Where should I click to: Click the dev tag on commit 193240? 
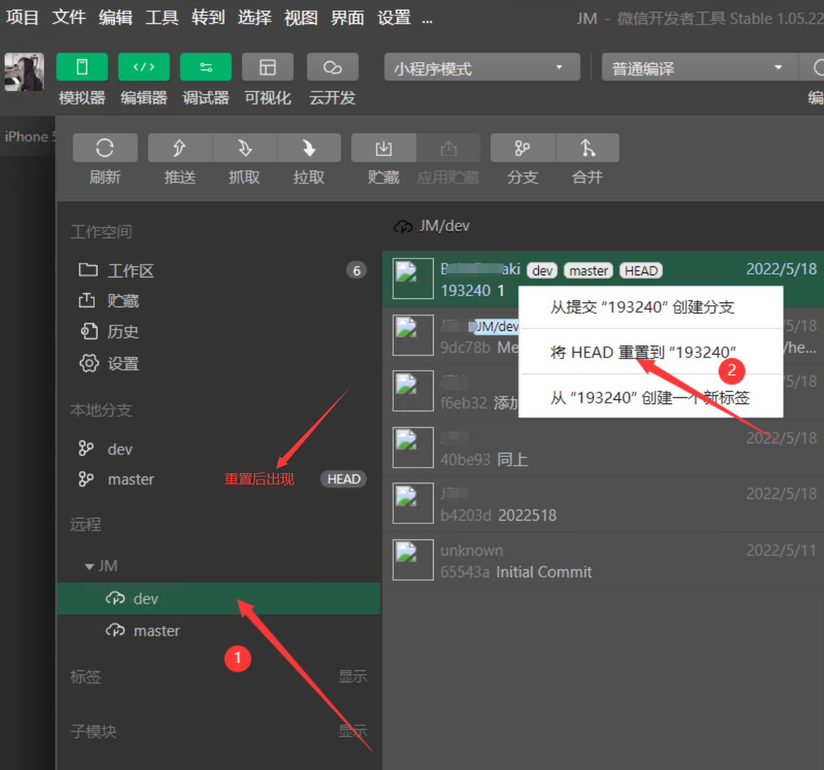(542, 270)
